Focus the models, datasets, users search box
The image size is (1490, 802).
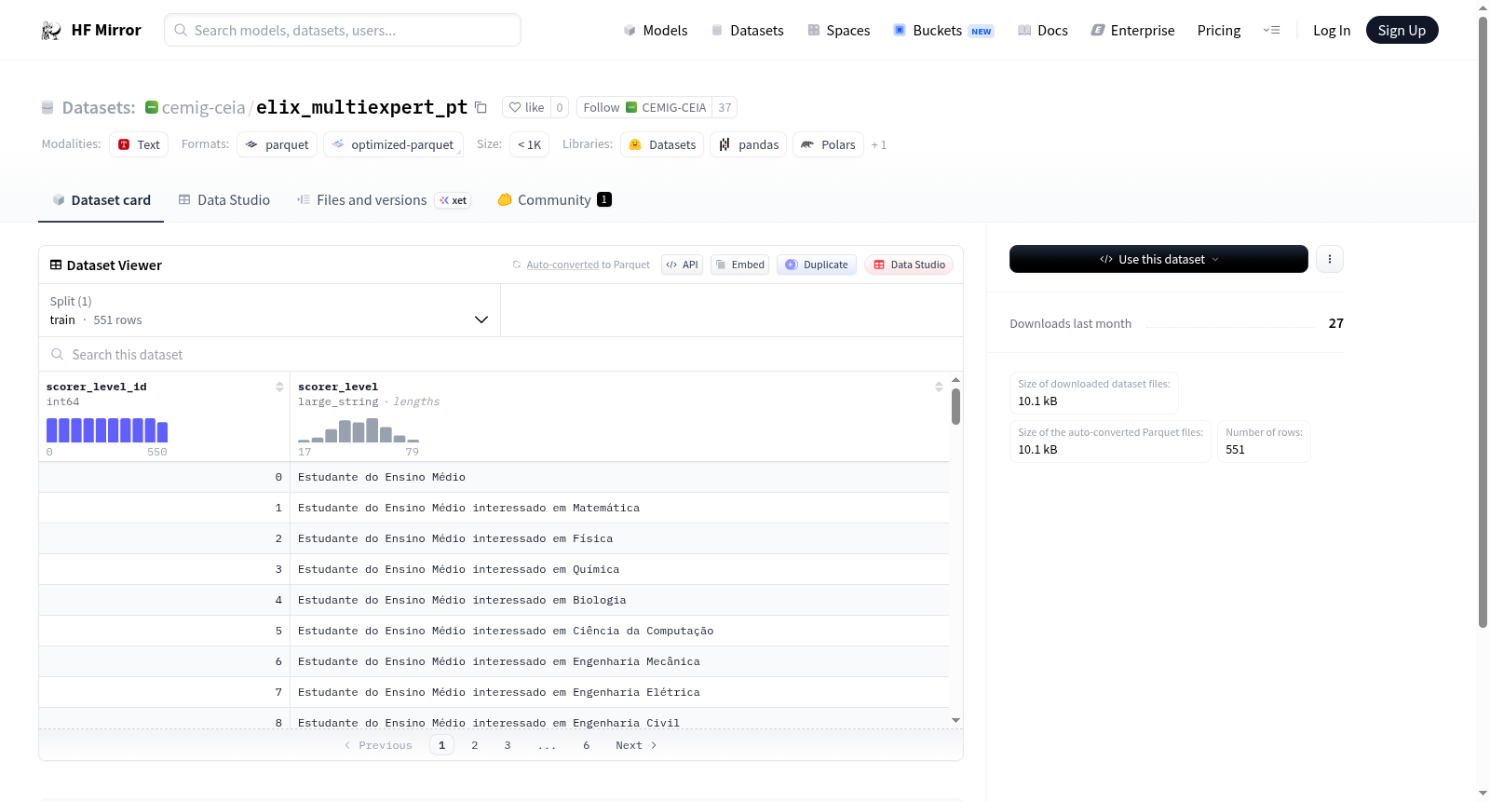pyautogui.click(x=343, y=30)
